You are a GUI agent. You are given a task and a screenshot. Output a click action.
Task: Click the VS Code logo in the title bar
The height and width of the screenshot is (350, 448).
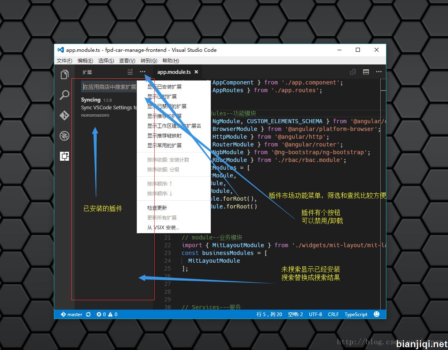[60, 50]
